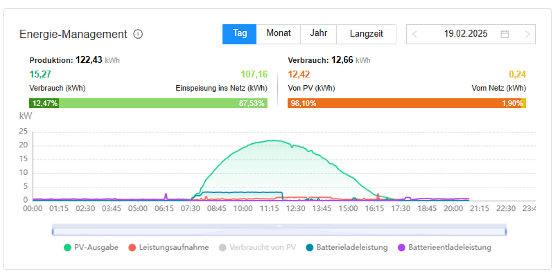Click the 20 kW axis label
560x274 pixels.
pyautogui.click(x=23, y=145)
